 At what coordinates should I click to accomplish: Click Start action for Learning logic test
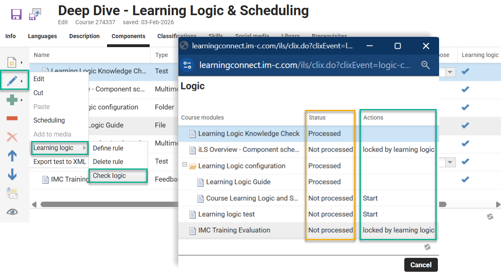(x=370, y=214)
